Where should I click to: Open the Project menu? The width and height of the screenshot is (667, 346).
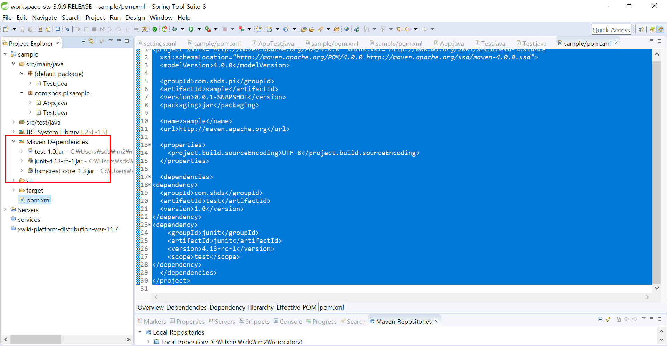[95, 18]
